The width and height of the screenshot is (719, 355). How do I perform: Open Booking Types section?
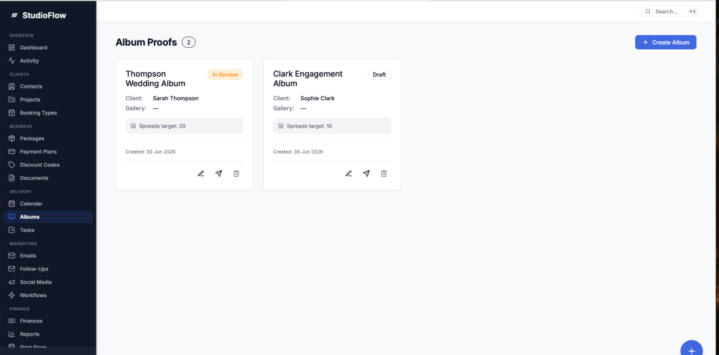tap(48, 113)
